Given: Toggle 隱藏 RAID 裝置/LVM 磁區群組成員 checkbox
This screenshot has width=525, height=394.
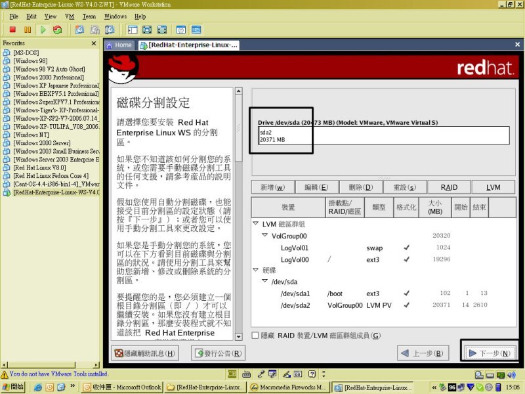Looking at the screenshot, I should (255, 336).
